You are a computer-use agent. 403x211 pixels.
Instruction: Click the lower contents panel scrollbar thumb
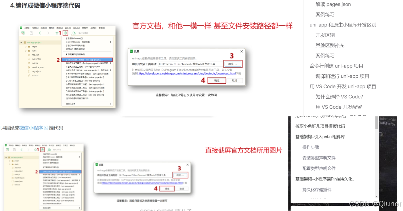tap(377, 123)
